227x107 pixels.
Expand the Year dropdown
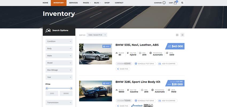(x=59, y=77)
